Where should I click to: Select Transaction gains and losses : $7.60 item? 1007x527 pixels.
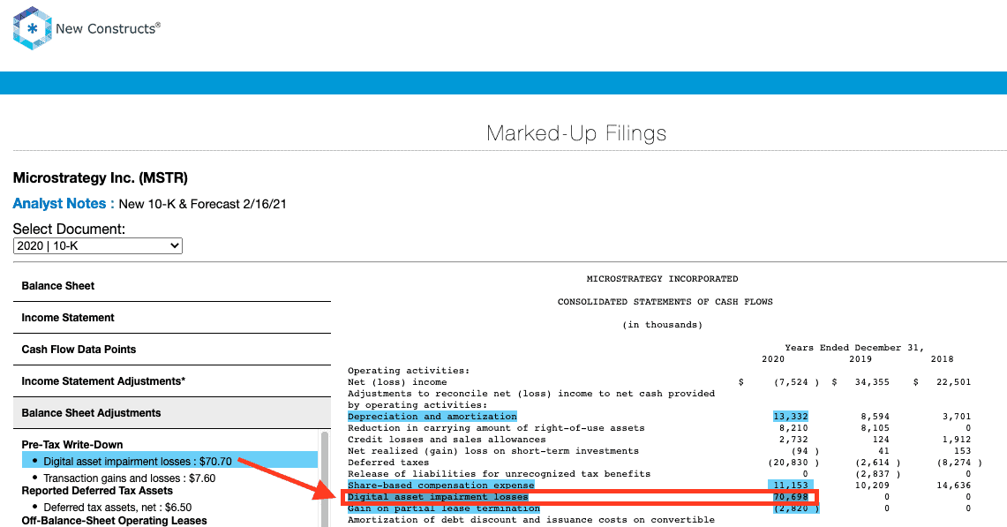click(129, 478)
